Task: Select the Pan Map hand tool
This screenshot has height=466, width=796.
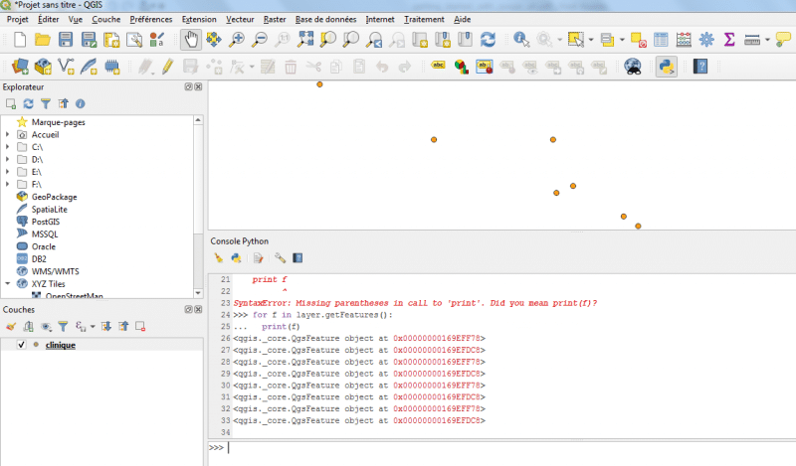Action: (x=189, y=40)
